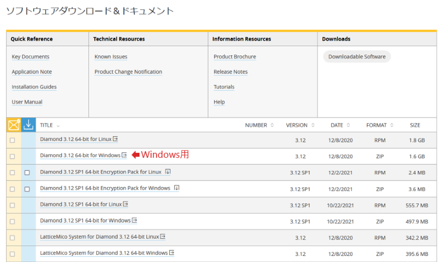This screenshot has height=262, width=441.
Task: Click external link icon beside Diamond 3.12 64-bit for Windows
Action: tap(124, 155)
